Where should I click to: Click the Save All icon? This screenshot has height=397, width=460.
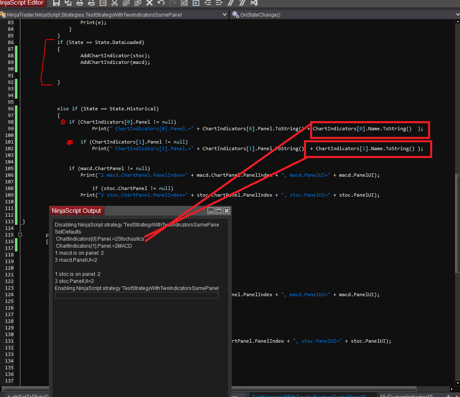coord(68,3)
